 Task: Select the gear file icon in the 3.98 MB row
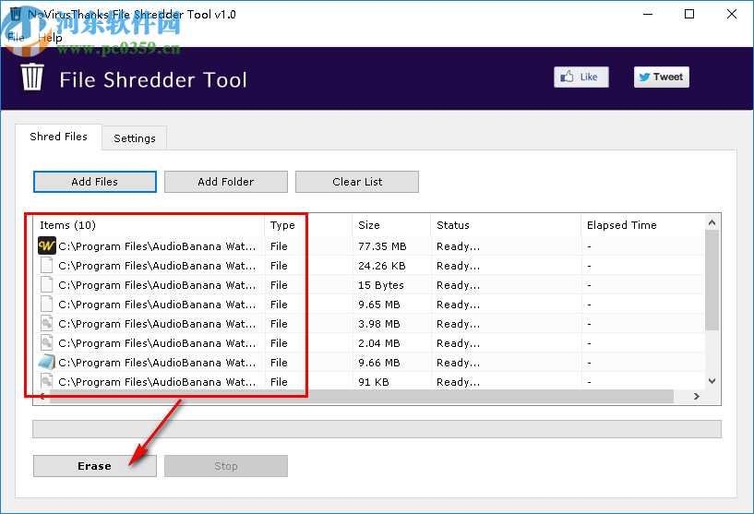pyautogui.click(x=47, y=324)
